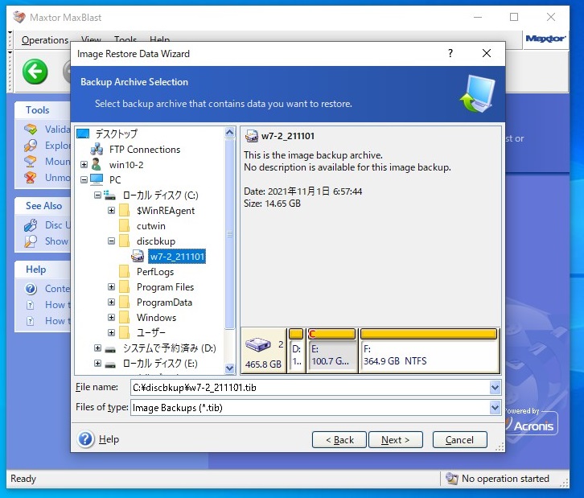The height and width of the screenshot is (498, 584).
Task: Click the Contents help question icon
Action: pyautogui.click(x=31, y=289)
